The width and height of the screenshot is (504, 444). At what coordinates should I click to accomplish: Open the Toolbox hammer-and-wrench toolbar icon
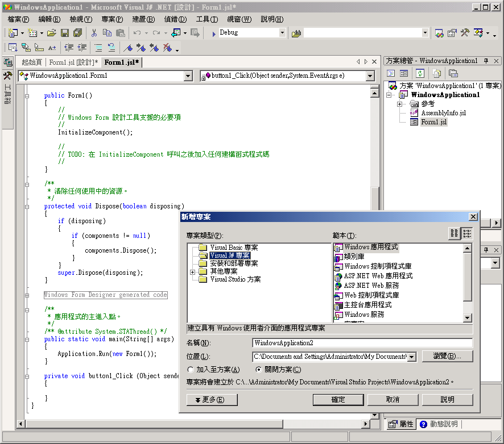pos(465,33)
